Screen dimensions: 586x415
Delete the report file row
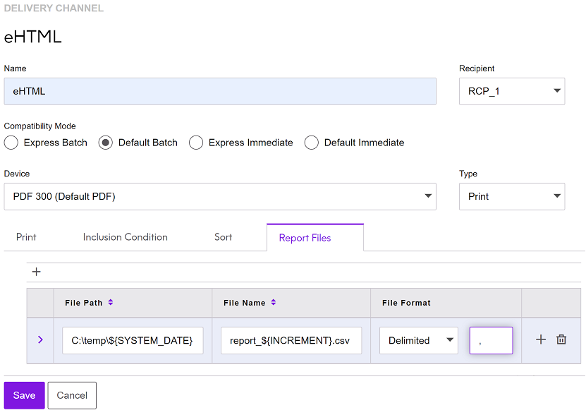[x=561, y=339]
